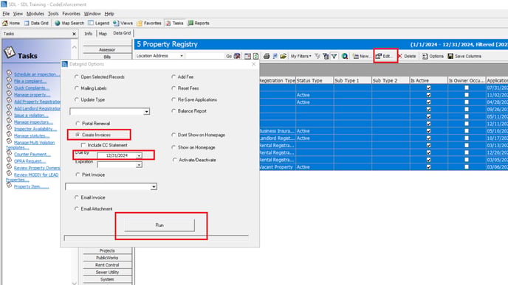
Task: Open the Manage statutes link
Action: (32, 136)
